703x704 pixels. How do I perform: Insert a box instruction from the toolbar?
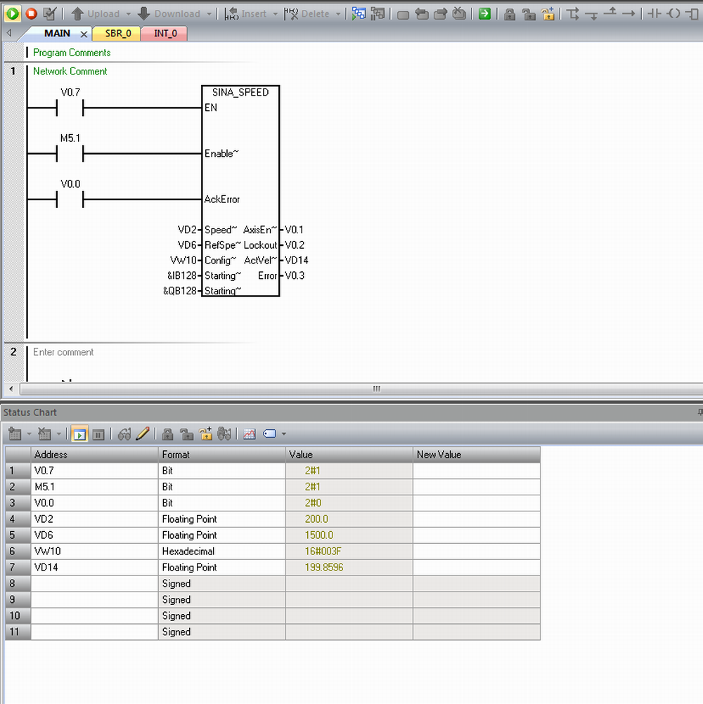[x=692, y=13]
